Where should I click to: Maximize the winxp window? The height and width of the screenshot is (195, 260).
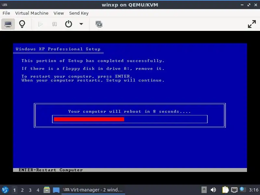(249, 5)
